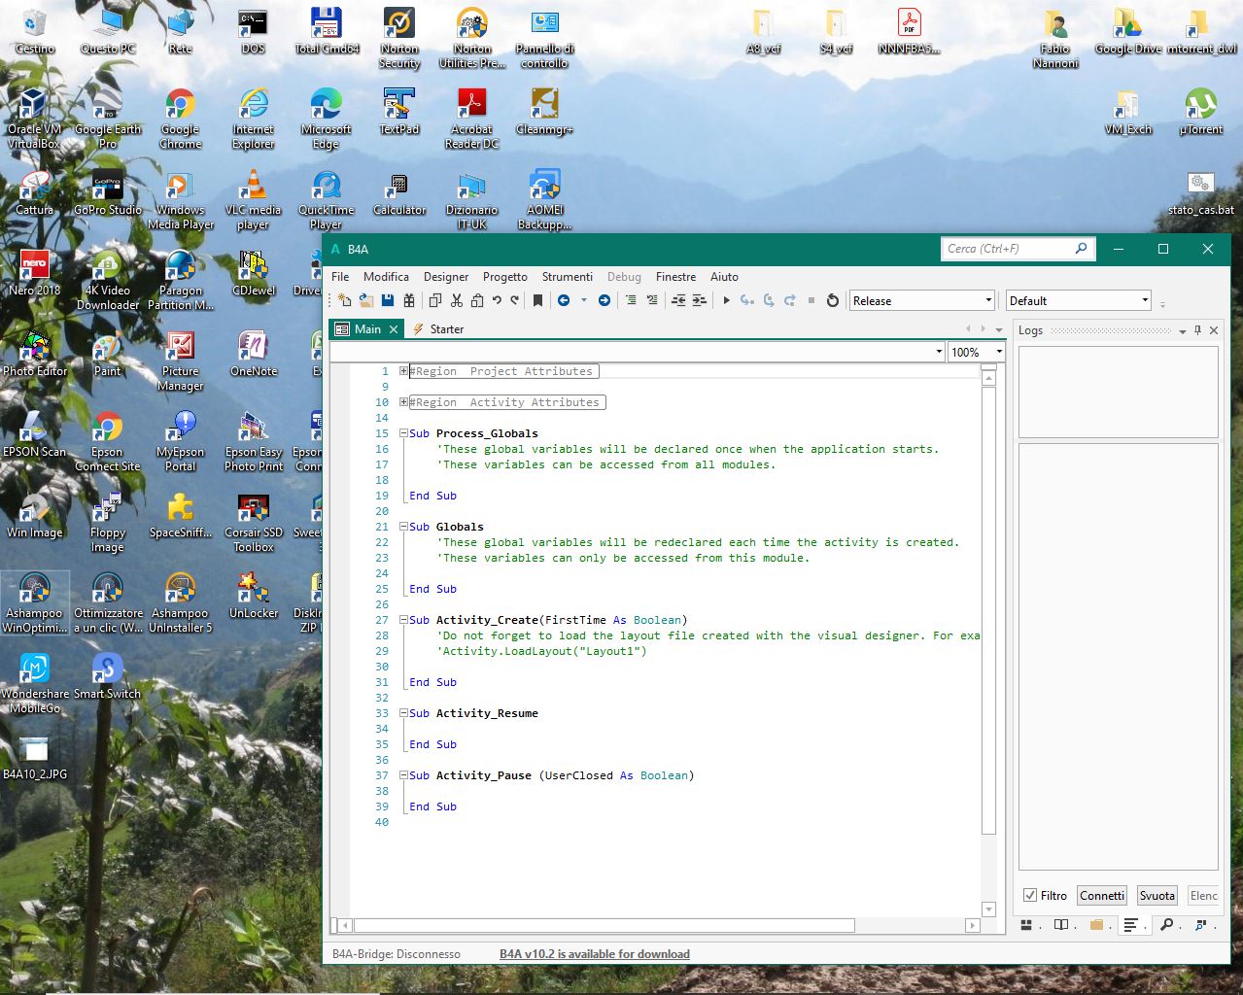Toggle bookmark with the bookmark icon
Screen dimensions: 1243x995
click(537, 301)
